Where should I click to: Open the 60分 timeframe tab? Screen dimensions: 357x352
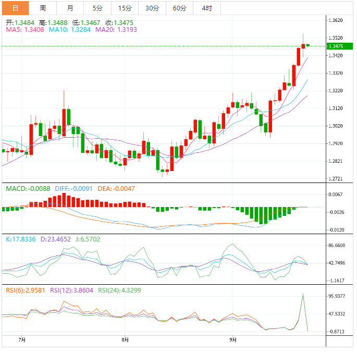pos(179,8)
